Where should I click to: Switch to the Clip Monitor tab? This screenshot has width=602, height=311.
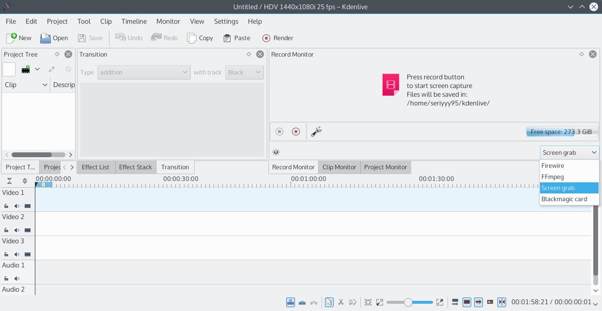[x=339, y=167]
